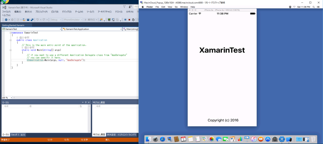Image resolution: width=323 pixels, height=144 pixels.
Task: Click the iOS device icon in the toolbar
Action: coord(113,20)
